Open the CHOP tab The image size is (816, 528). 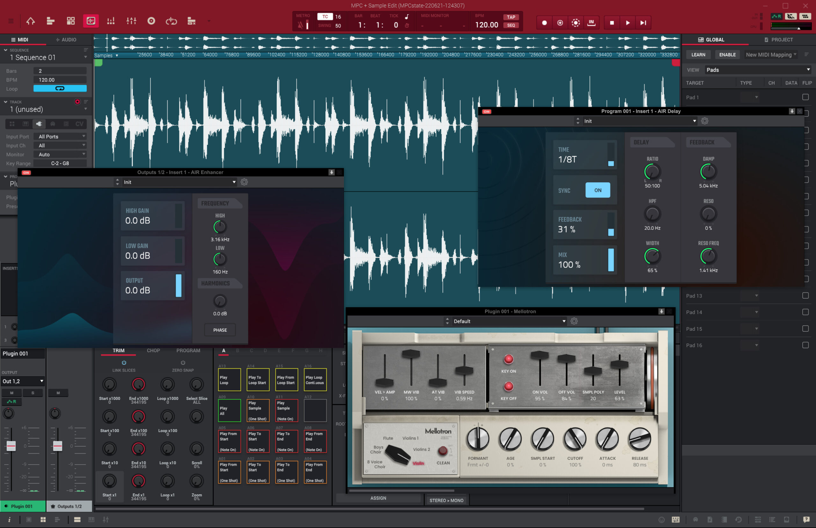(x=153, y=351)
